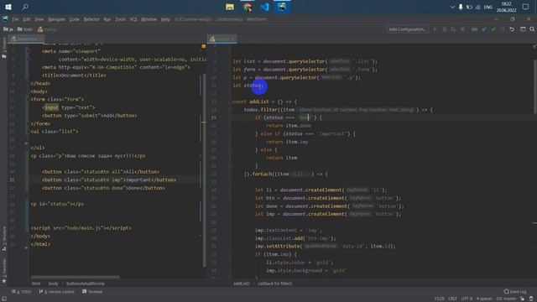
Task: Click the Run button in toolbar
Action: [x=435, y=29]
